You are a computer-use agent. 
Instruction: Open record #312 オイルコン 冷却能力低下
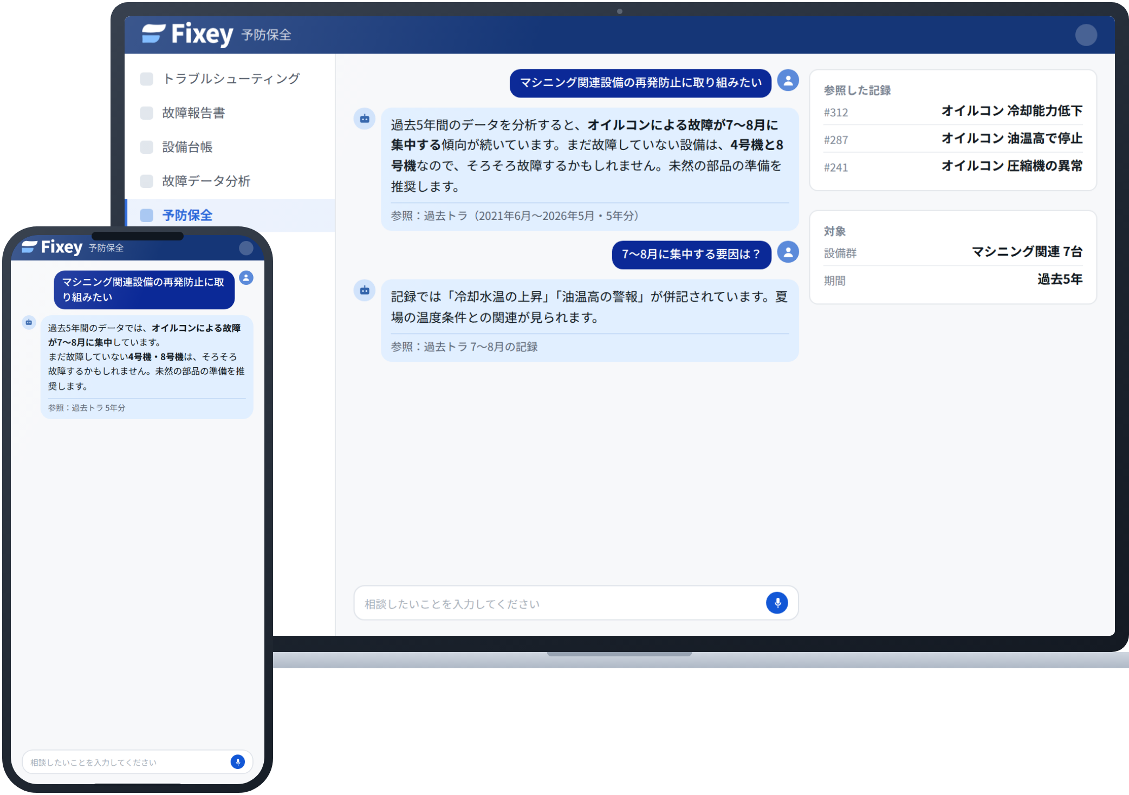point(953,112)
